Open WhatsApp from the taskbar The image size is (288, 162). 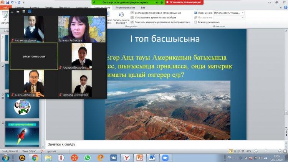point(87,157)
